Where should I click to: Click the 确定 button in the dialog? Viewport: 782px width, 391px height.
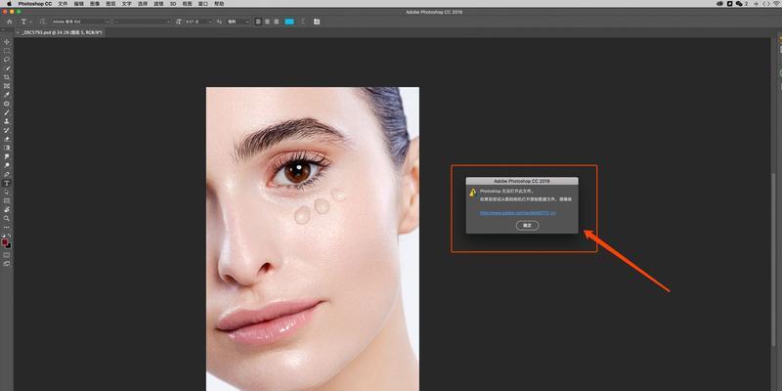point(527,226)
